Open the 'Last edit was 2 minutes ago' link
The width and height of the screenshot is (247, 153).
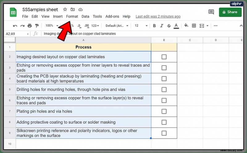pyautogui.click(x=158, y=16)
